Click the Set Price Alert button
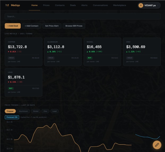165x152 pixels. tap(52, 26)
